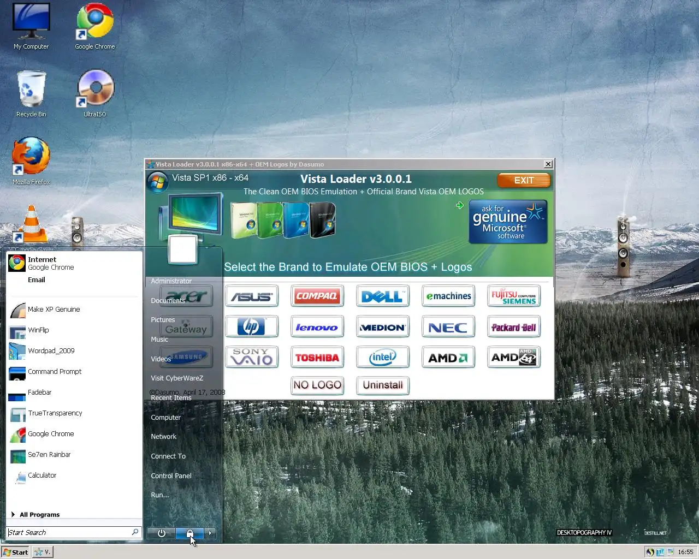Pick the Lenovo brand logo
This screenshot has height=559, width=699.
click(x=317, y=327)
